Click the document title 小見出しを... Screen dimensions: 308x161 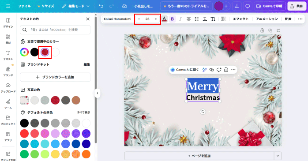[143, 6]
